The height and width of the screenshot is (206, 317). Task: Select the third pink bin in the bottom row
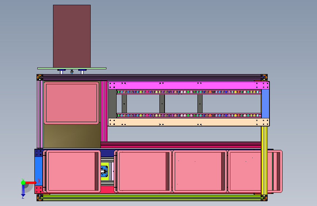click(x=200, y=171)
